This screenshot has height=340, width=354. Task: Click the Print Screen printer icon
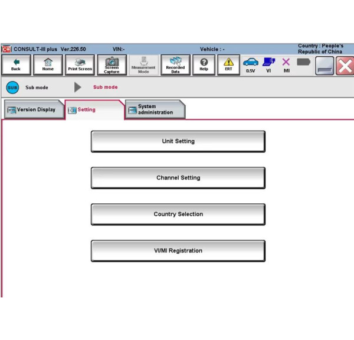80,65
